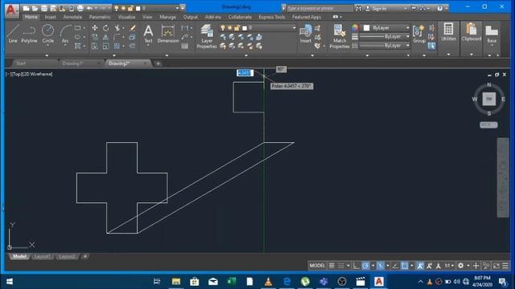
Task: Open the Clipboard panel
Action: click(472, 32)
